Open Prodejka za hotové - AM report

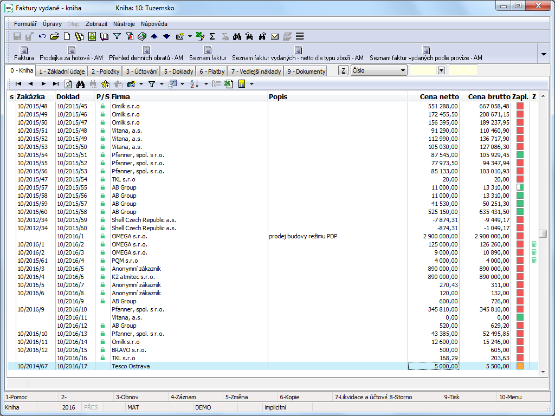pyautogui.click(x=71, y=54)
